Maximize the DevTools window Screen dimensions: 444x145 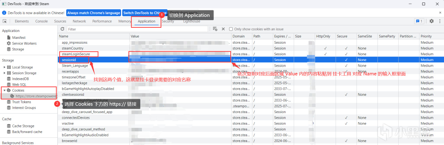[424, 4]
